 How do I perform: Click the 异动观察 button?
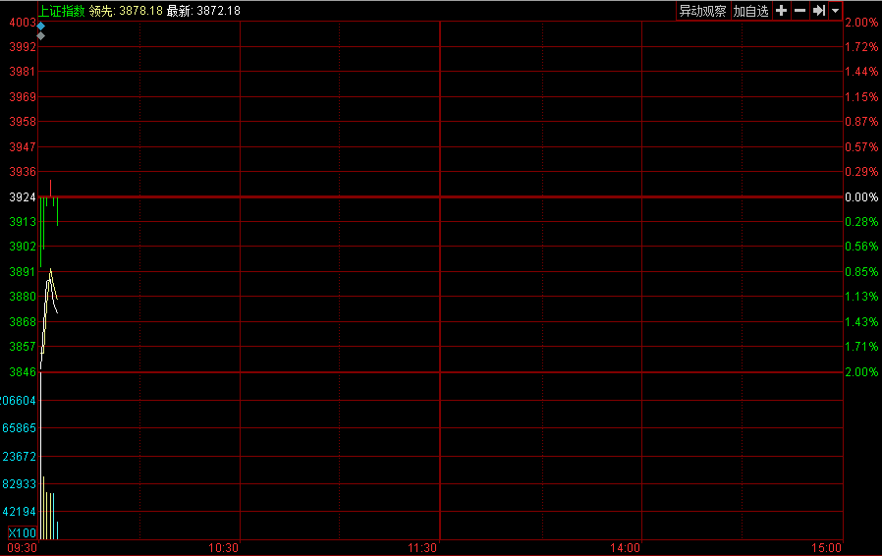[x=702, y=11]
